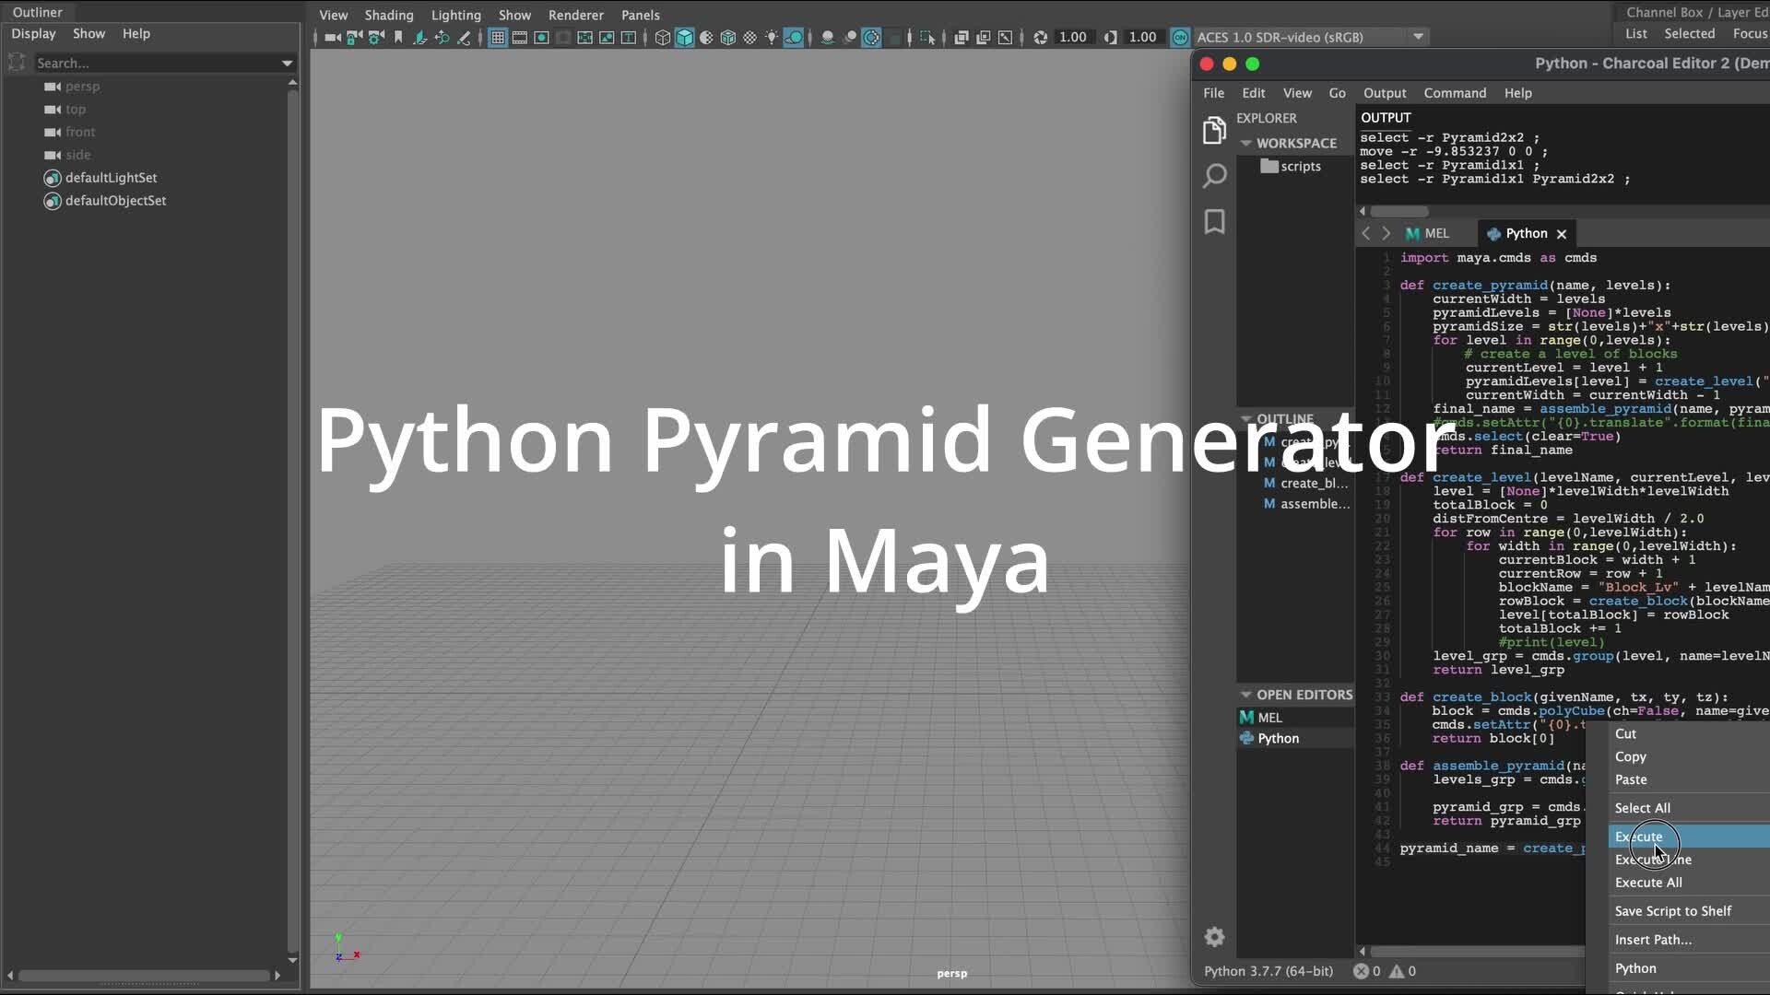
Task: Click the Select Camera icon in viewport toolbar
Action: [x=333, y=38]
